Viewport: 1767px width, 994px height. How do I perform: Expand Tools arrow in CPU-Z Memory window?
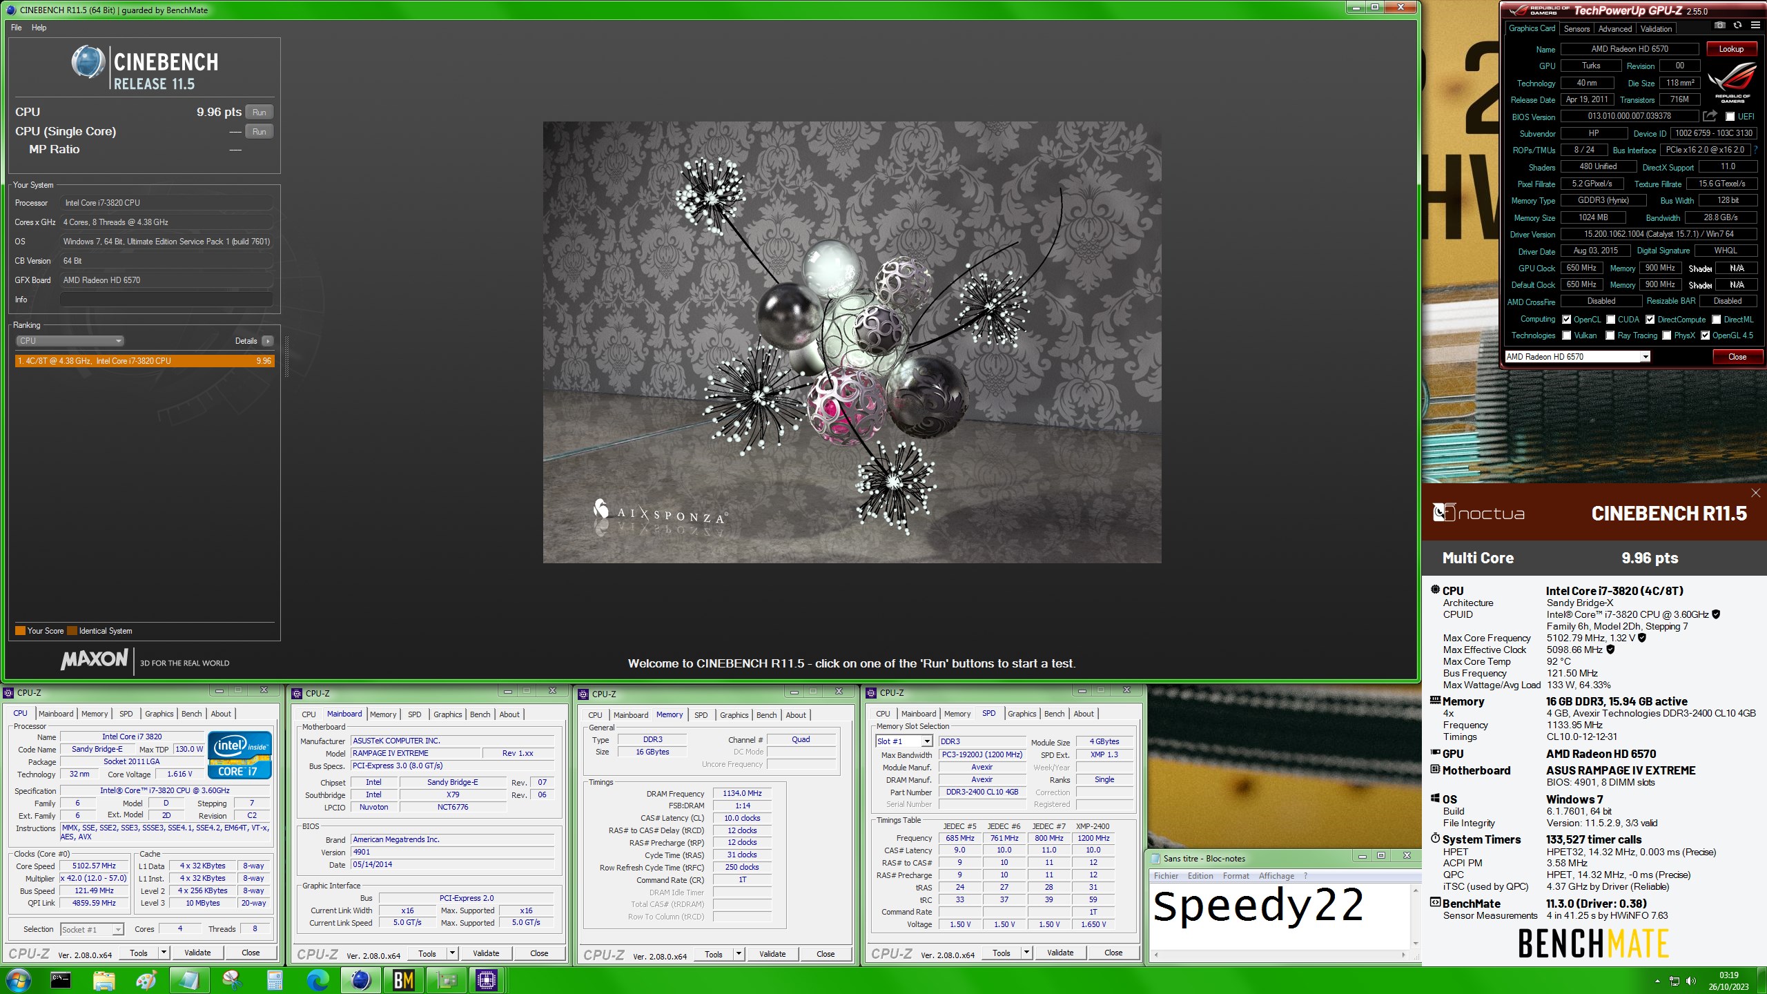coord(739,954)
